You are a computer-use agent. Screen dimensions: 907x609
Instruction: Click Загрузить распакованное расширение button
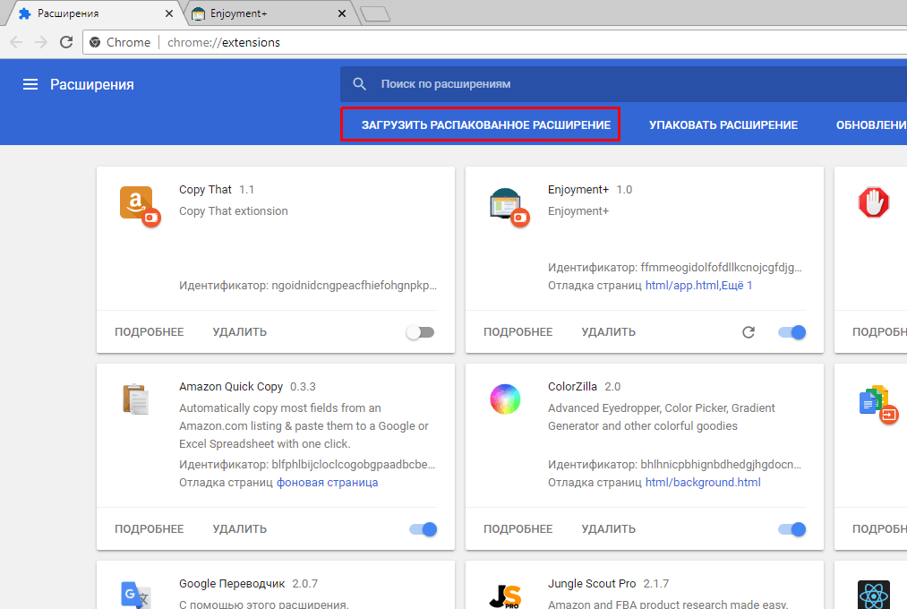486,124
